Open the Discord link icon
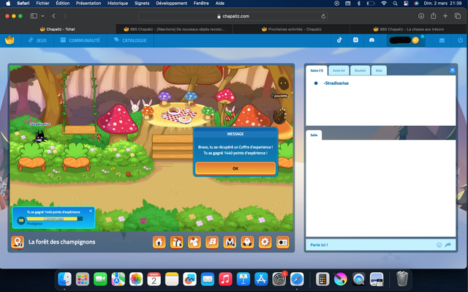The height and width of the screenshot is (292, 468). tap(371, 40)
